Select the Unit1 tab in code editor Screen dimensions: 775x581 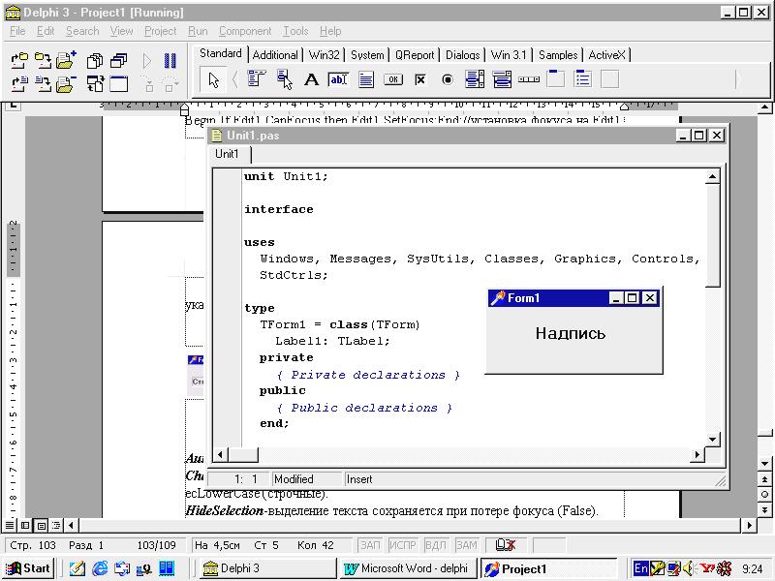[227, 154]
